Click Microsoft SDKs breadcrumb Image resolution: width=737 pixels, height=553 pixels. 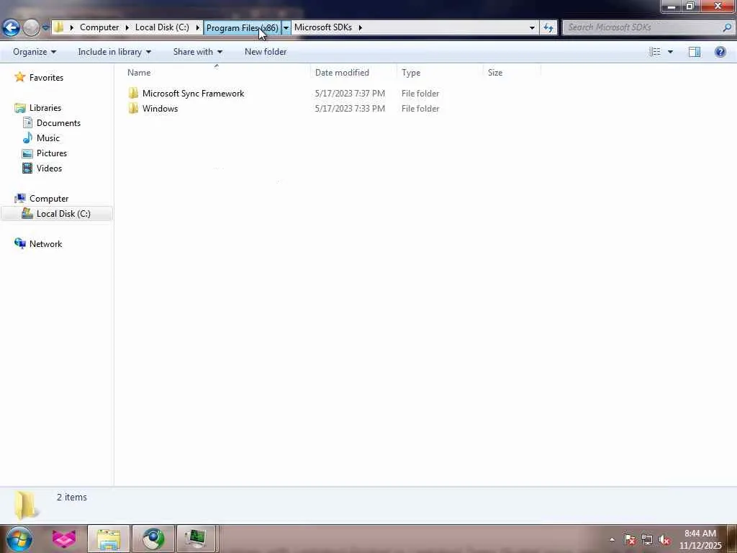pos(323,27)
